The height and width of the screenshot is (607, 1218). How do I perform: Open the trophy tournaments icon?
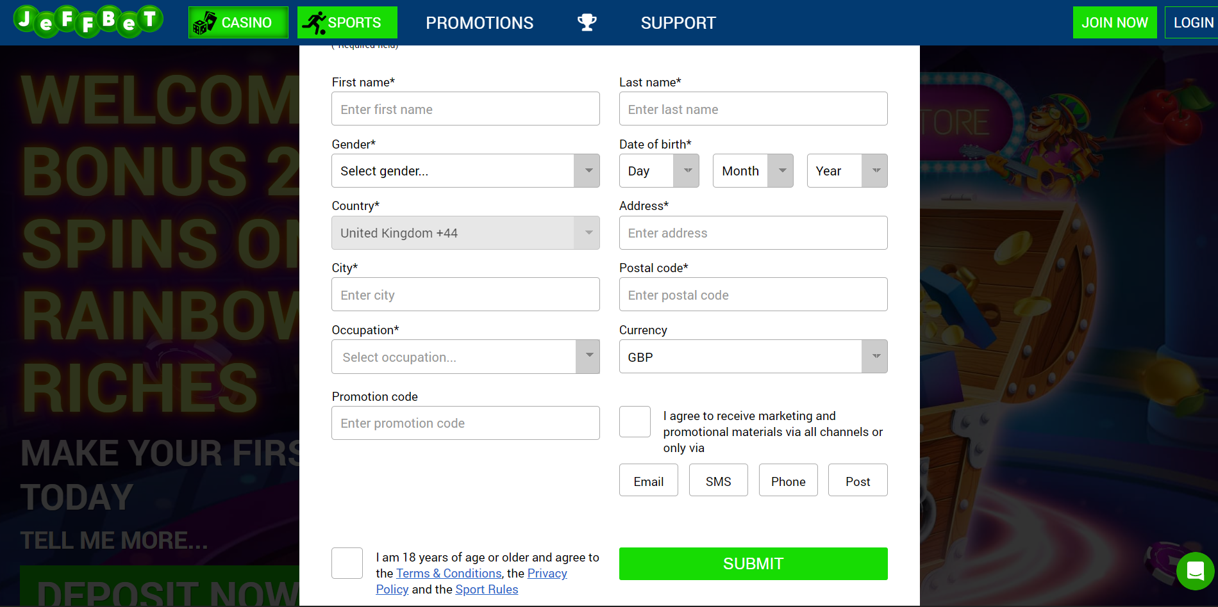click(x=587, y=22)
